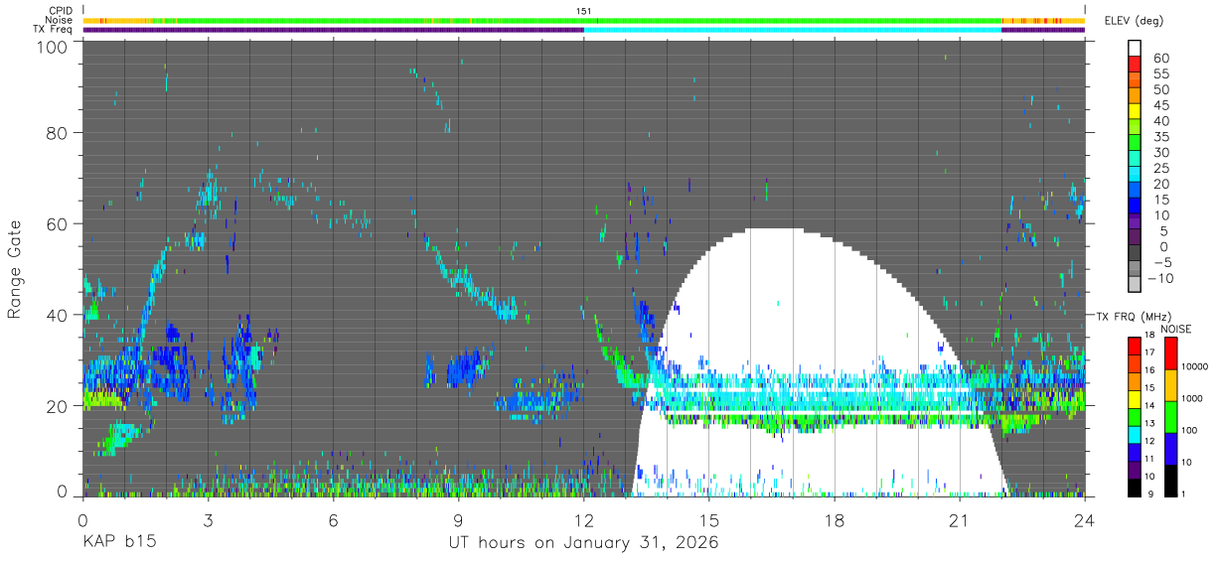Screen dimensions: 1220x563
Task: Pick the cyan 20–25 segment of elevation colorbar
Action: pyautogui.click(x=1135, y=176)
